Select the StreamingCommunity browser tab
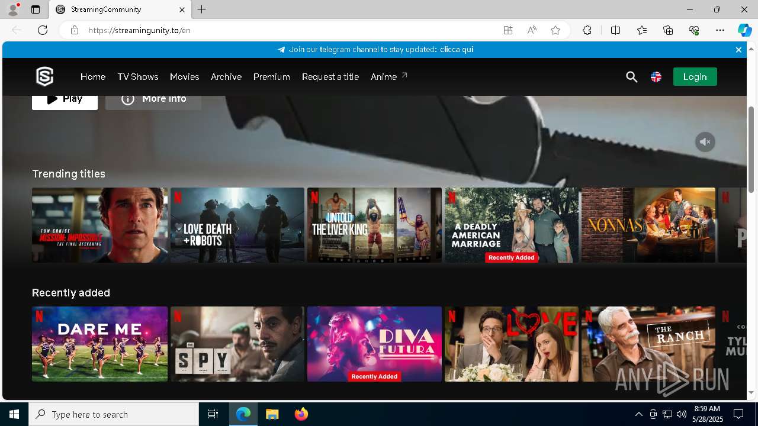The height and width of the screenshot is (426, 758). [x=120, y=9]
